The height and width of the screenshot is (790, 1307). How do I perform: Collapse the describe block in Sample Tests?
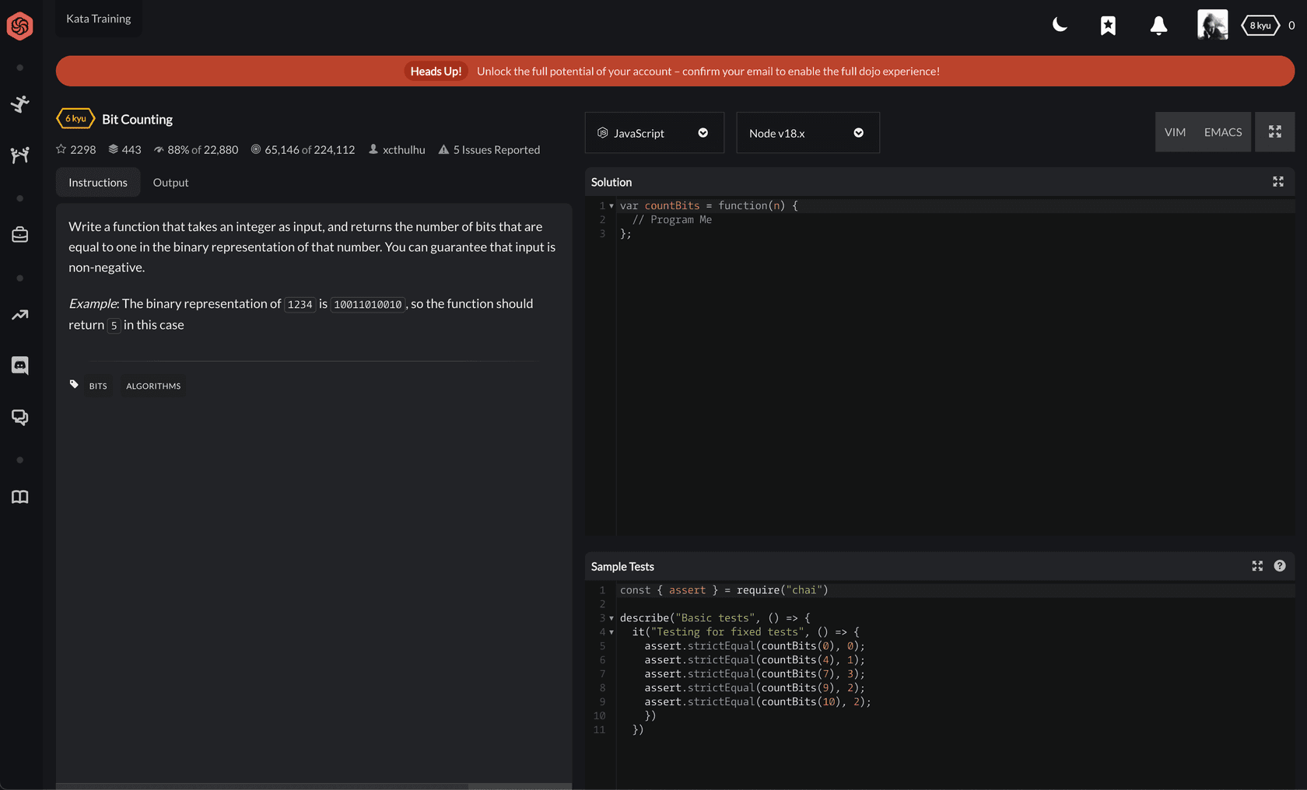pyautogui.click(x=611, y=617)
